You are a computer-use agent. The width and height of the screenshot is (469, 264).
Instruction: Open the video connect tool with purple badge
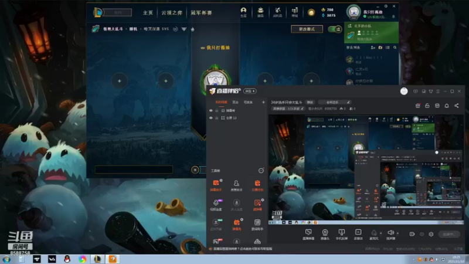(216, 205)
